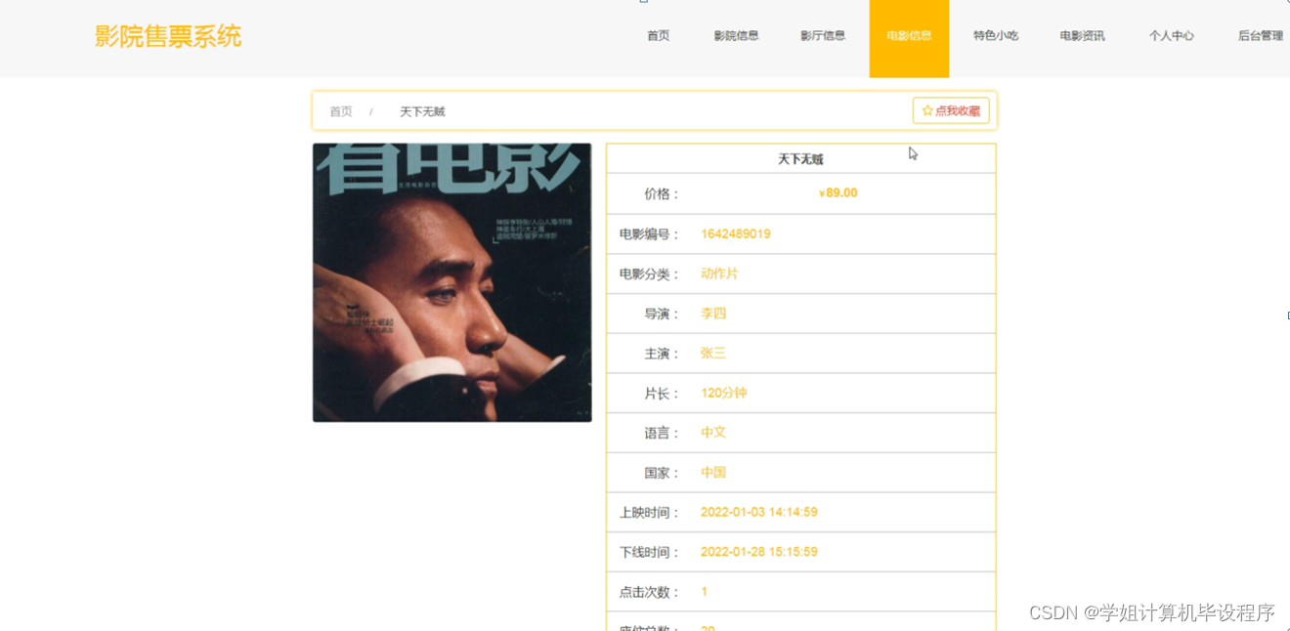Click the 点击次数 value 1
The height and width of the screenshot is (631, 1290).
click(x=705, y=592)
